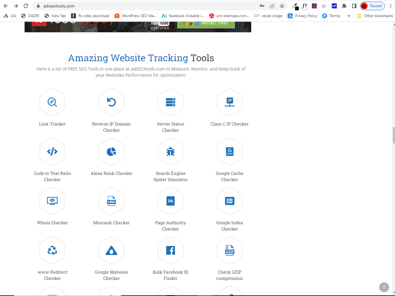Click the Amazing Website Tracking Tools heading
Image resolution: width=395 pixels, height=296 pixels.
click(x=141, y=58)
